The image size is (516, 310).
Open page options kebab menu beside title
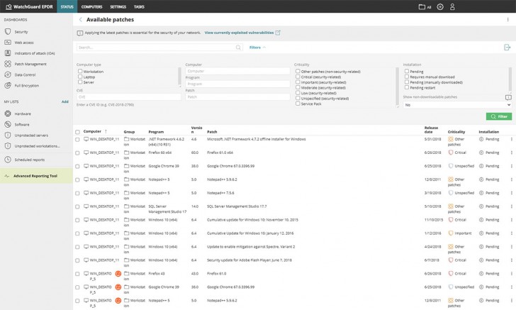507,19
